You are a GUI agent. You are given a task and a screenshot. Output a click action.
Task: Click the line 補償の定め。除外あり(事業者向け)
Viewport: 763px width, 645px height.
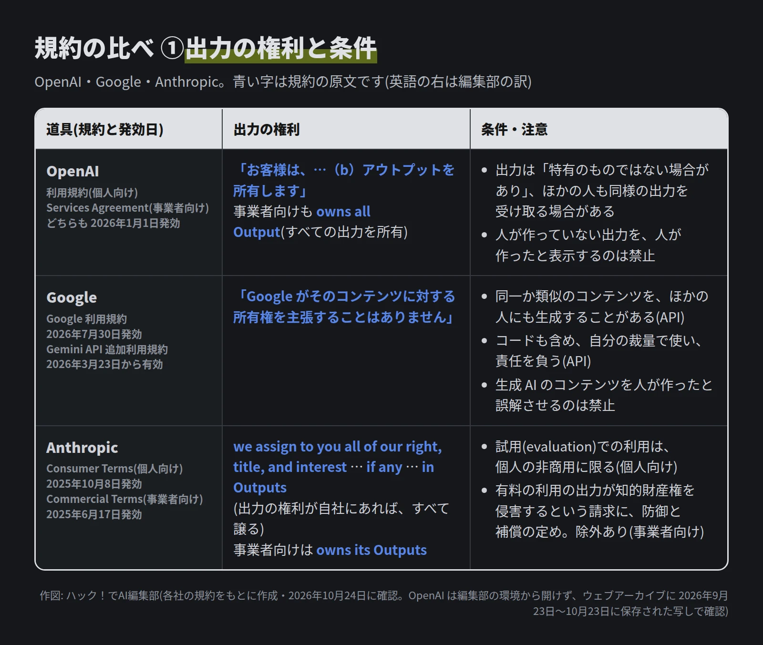[599, 532]
